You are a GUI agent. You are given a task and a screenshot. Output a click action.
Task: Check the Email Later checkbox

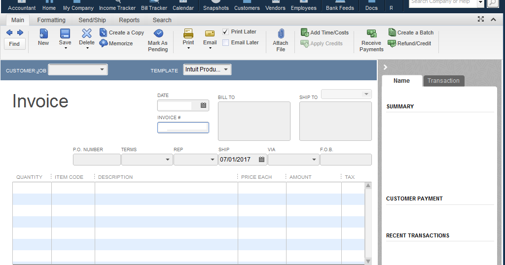coord(226,42)
